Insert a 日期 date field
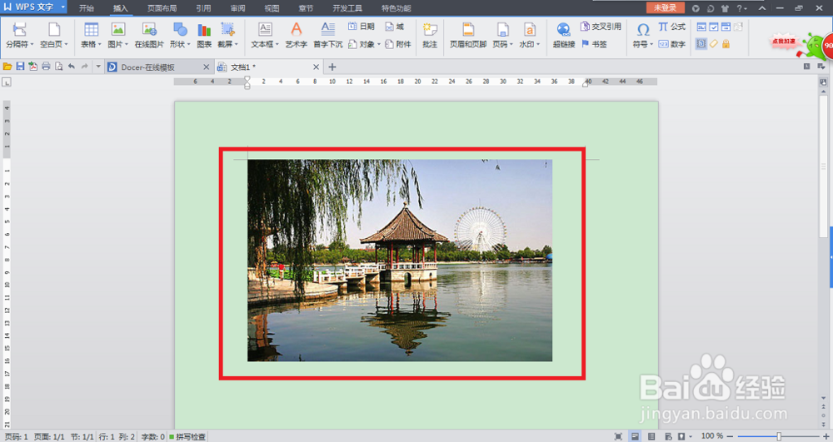 (x=362, y=26)
